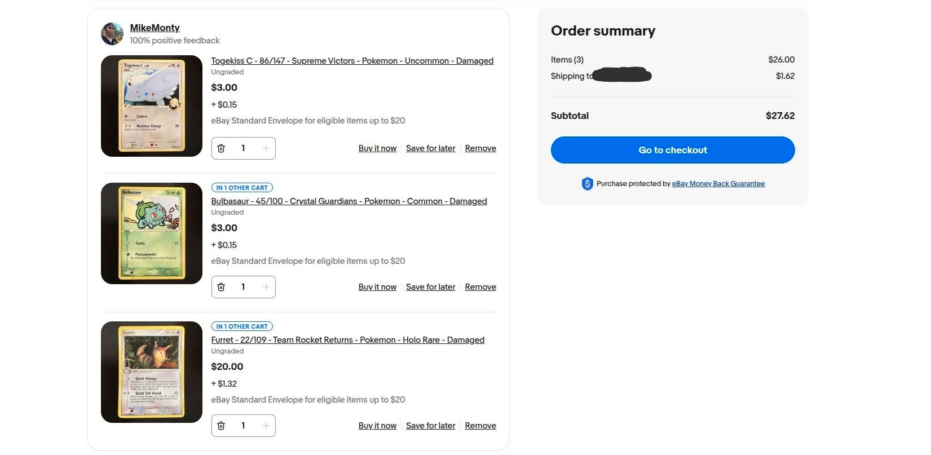
Task: Click trash icon for Bulbasaur item
Action: coord(221,287)
